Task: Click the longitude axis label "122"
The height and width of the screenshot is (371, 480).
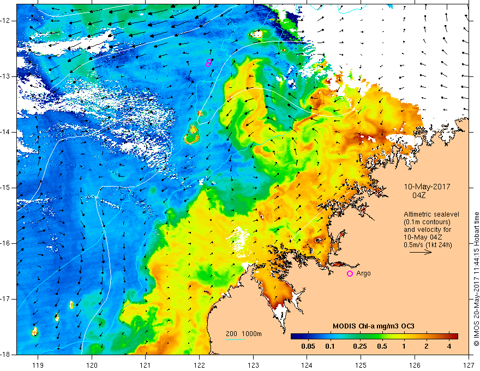Action: pos(199,365)
